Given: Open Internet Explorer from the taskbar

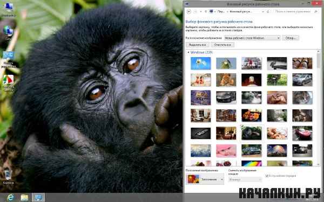Looking at the screenshot, I should 10,198.
